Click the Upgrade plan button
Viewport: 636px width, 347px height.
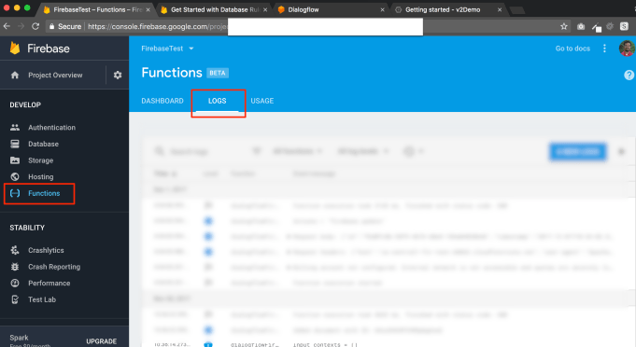(102, 341)
